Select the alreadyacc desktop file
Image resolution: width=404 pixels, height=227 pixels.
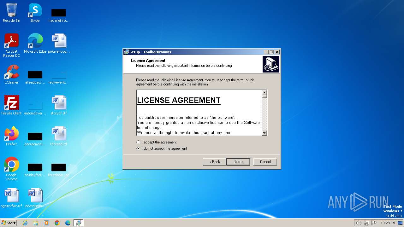pyautogui.click(x=35, y=77)
